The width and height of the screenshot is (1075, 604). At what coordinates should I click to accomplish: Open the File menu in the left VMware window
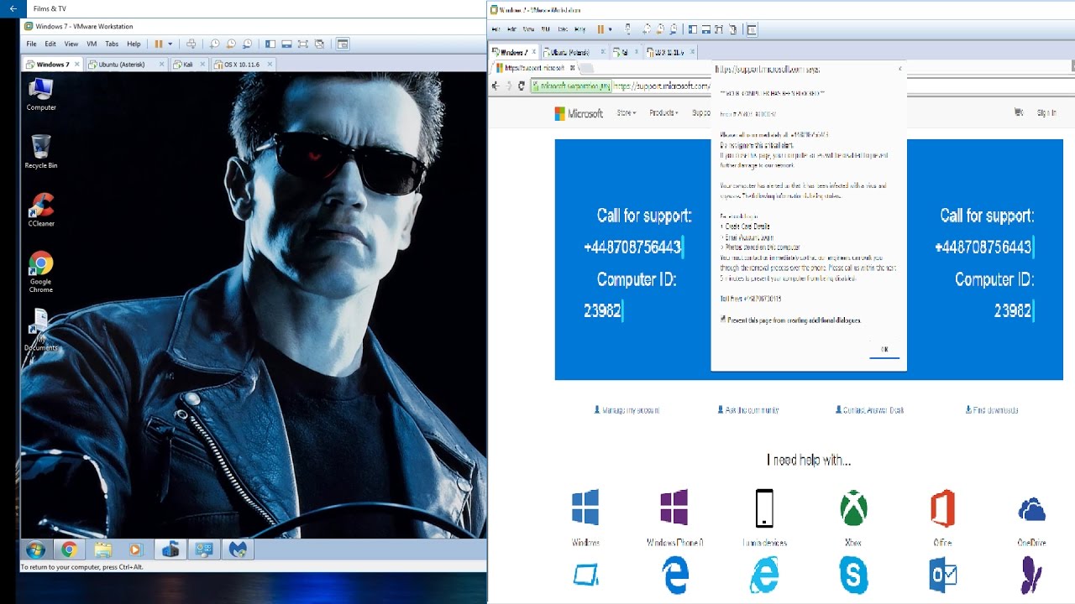pos(31,44)
